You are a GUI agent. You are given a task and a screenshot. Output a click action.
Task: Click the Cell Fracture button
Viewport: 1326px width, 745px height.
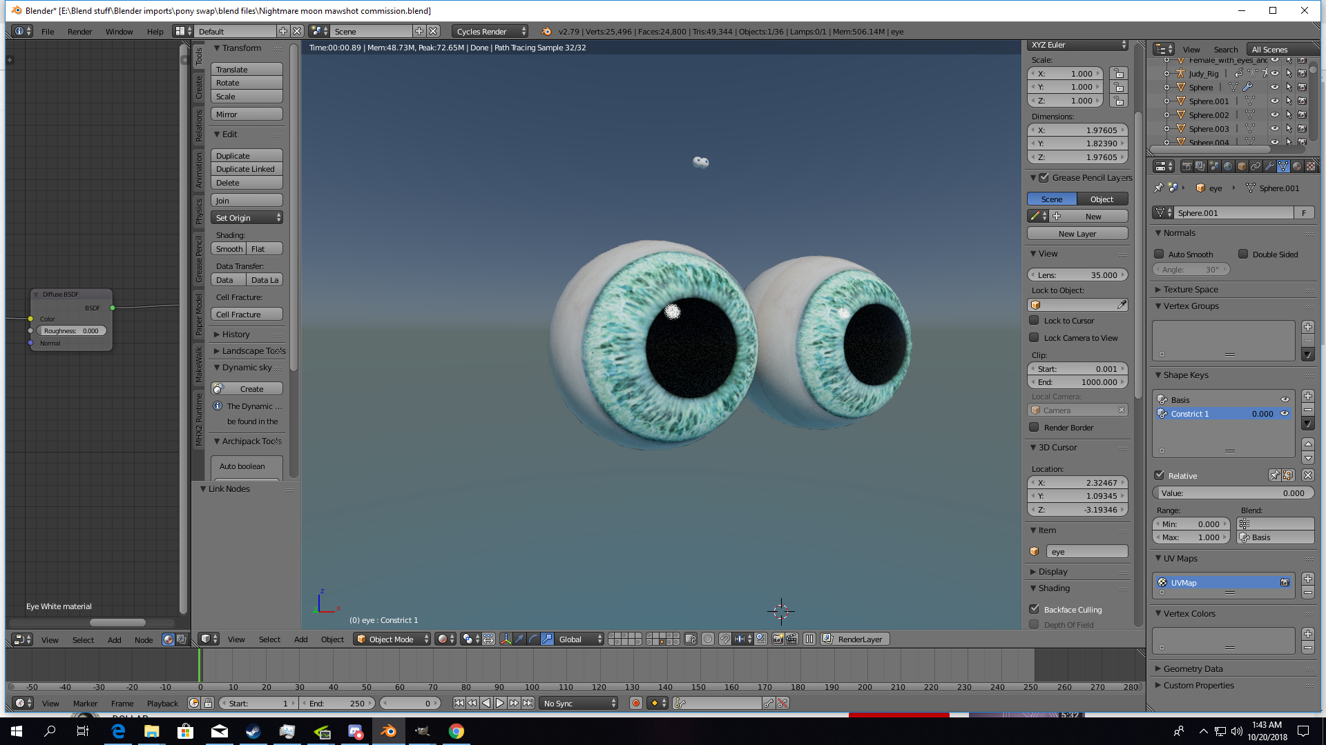pyautogui.click(x=247, y=315)
